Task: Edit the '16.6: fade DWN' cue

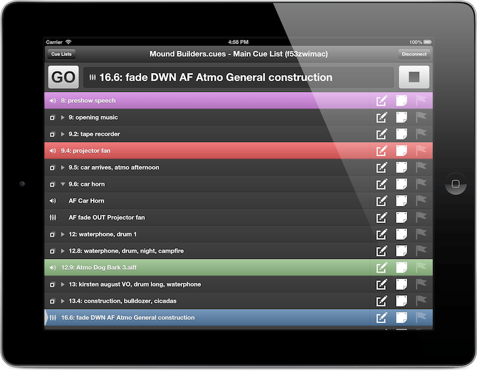Action: coord(382,318)
